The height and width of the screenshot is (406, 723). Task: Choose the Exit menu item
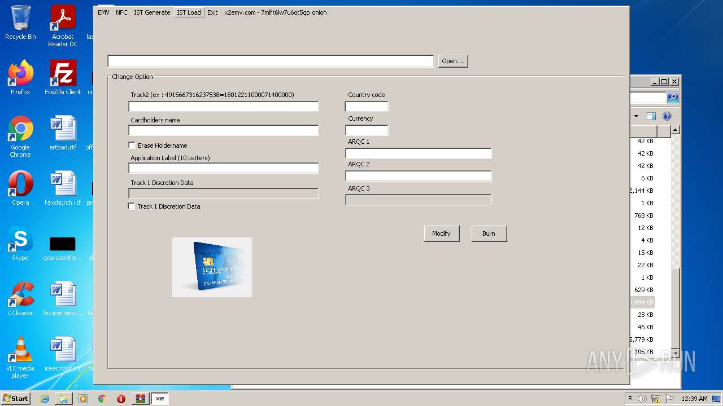click(212, 12)
